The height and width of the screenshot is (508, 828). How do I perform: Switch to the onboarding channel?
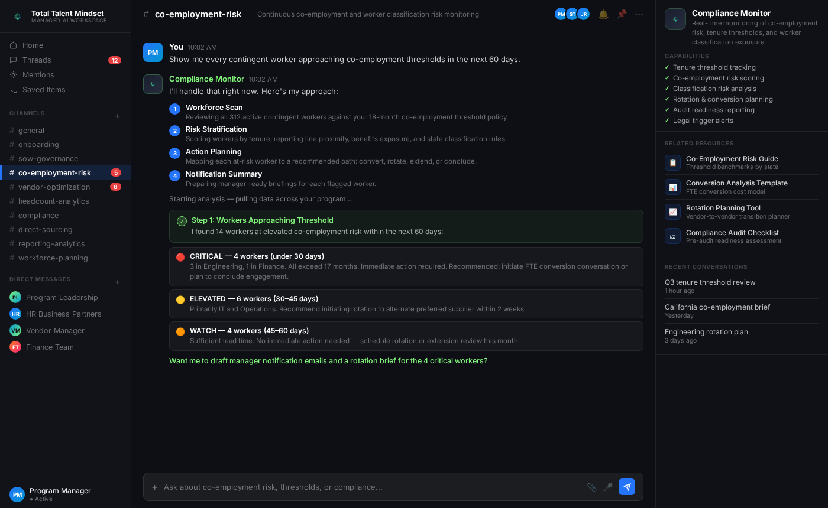[65, 144]
